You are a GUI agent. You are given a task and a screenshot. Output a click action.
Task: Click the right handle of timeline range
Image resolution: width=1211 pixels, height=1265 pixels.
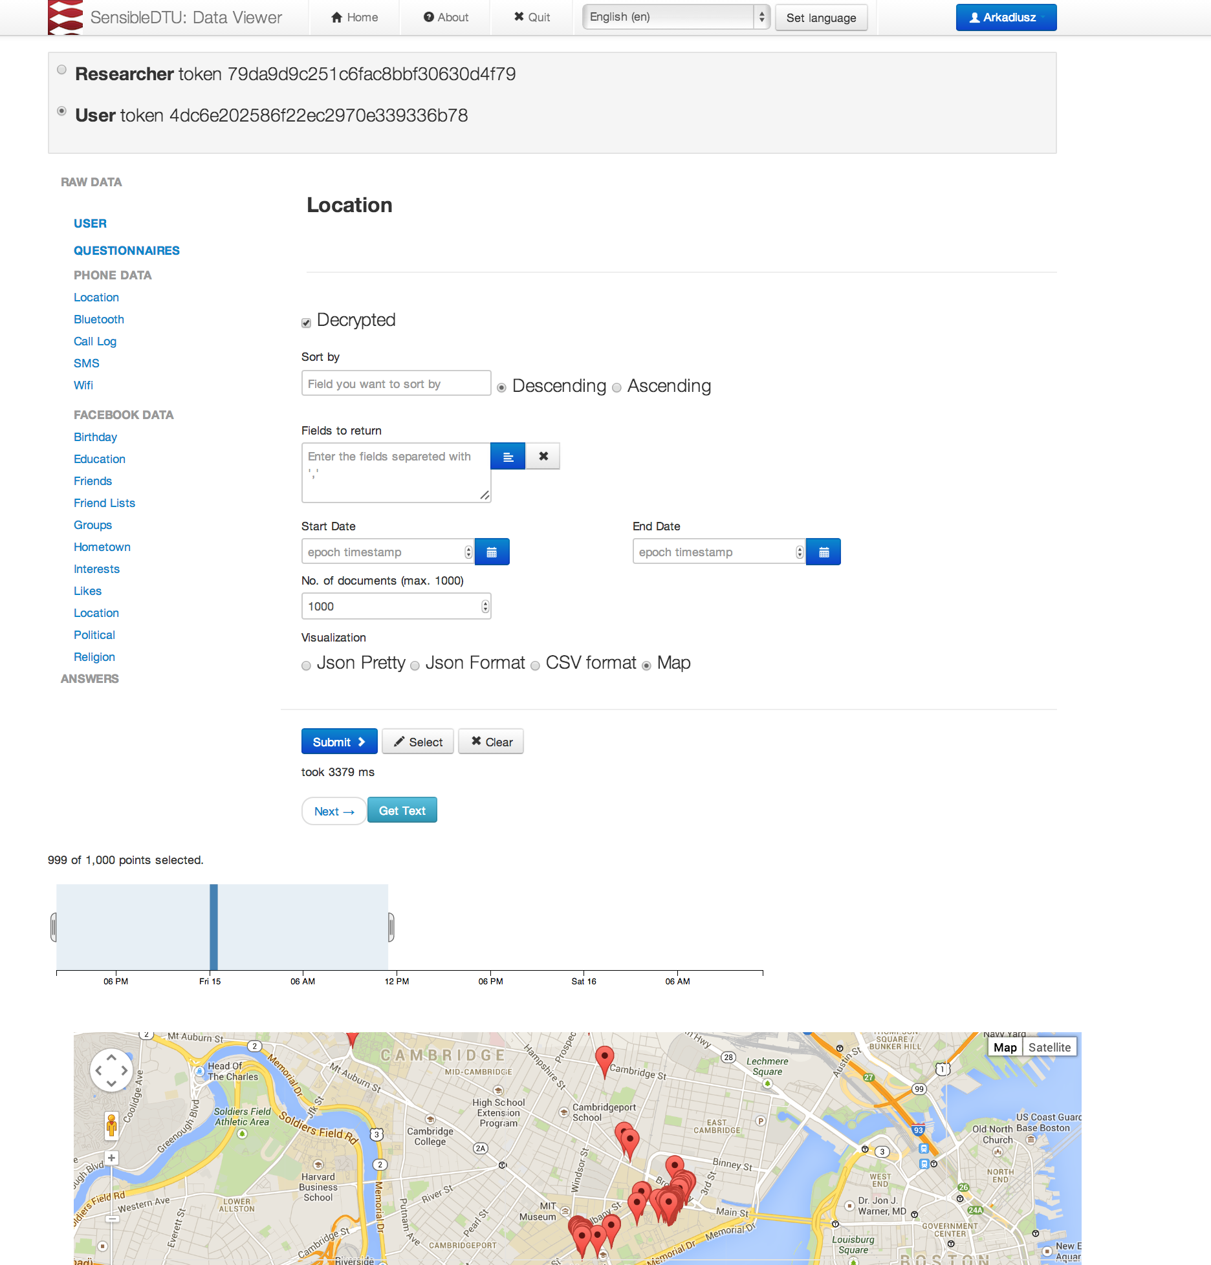[x=391, y=927]
